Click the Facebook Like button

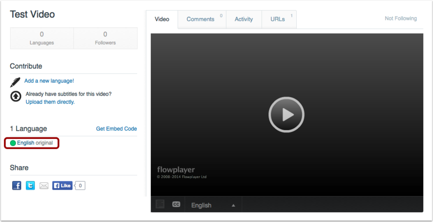(x=62, y=186)
